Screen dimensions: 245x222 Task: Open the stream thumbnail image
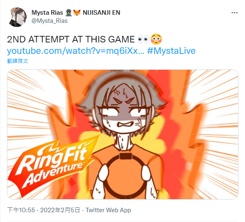(x=123, y=134)
